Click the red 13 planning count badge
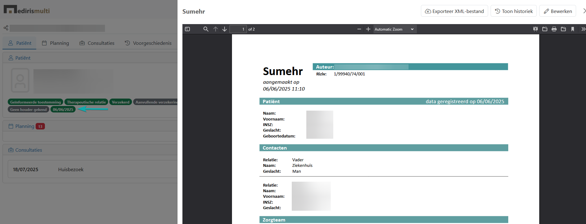Image resolution: width=586 pixels, height=224 pixels. pyautogui.click(x=40, y=126)
